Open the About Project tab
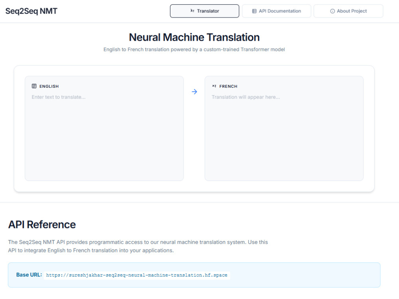The image size is (399, 299). click(348, 11)
